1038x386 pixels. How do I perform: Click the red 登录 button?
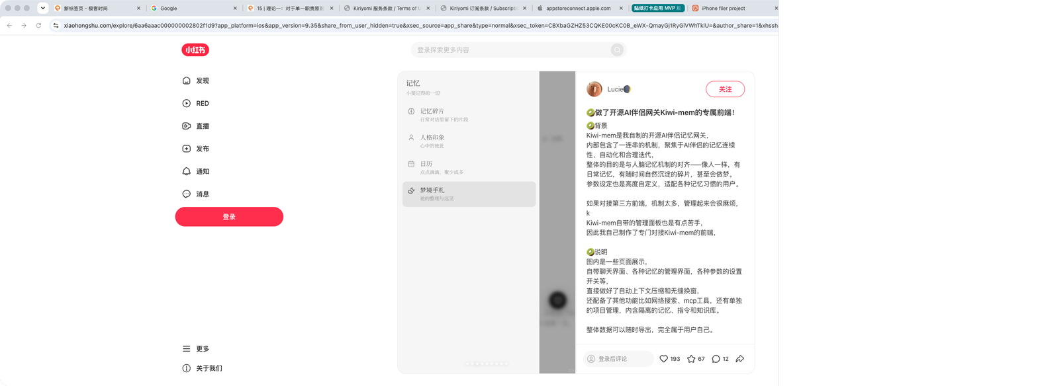coord(229,217)
